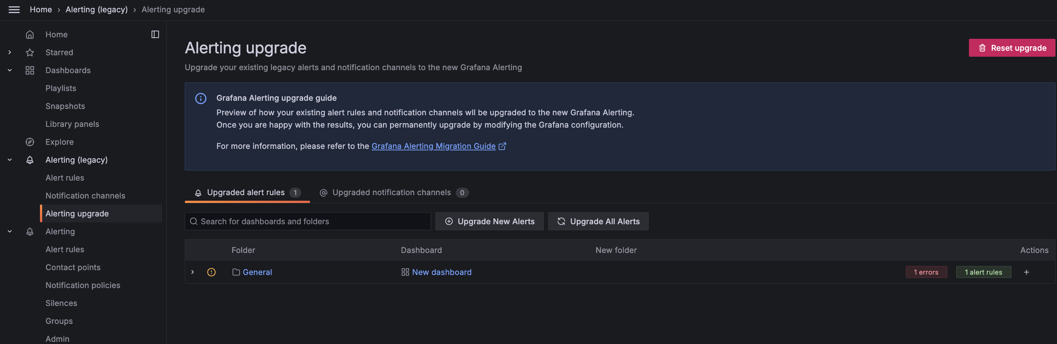Click the warning icon on the General row
Viewport: 1057px width, 344px height.
pos(211,272)
